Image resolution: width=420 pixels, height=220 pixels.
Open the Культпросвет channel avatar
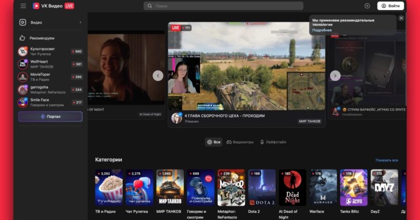(x=23, y=51)
